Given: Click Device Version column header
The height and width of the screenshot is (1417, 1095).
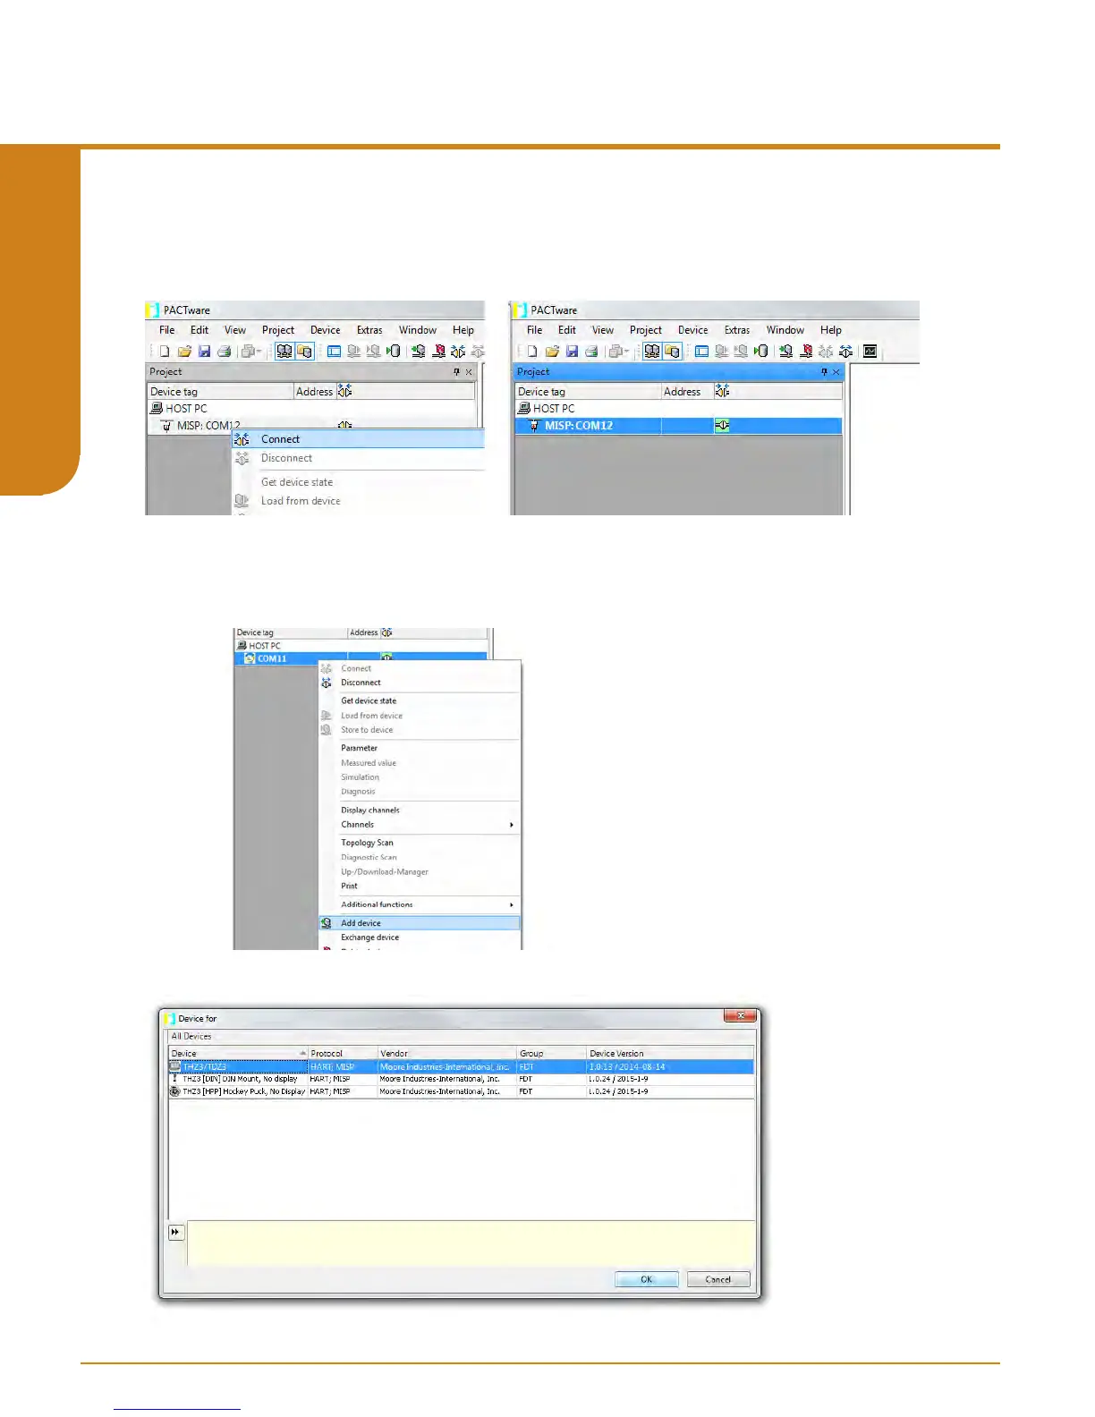Looking at the screenshot, I should pos(670,1053).
